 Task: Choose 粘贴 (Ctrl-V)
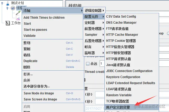[x=52, y=55]
